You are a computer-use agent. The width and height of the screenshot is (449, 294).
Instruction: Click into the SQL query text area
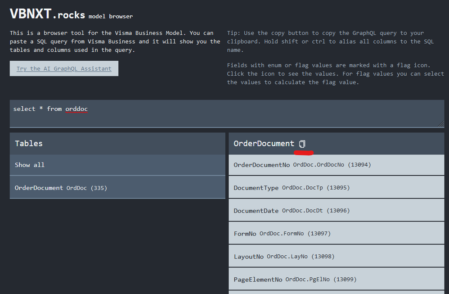pyautogui.click(x=227, y=113)
